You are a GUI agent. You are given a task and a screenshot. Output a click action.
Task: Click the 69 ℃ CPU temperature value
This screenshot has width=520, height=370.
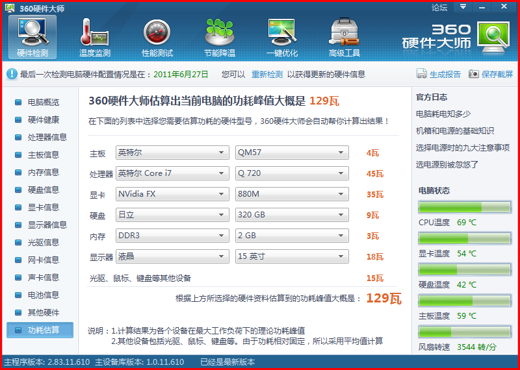tap(467, 223)
